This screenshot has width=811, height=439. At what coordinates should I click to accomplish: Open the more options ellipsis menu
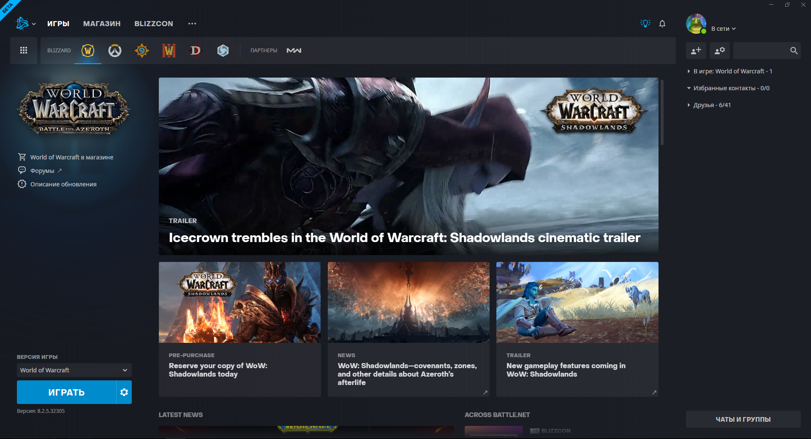(x=192, y=24)
